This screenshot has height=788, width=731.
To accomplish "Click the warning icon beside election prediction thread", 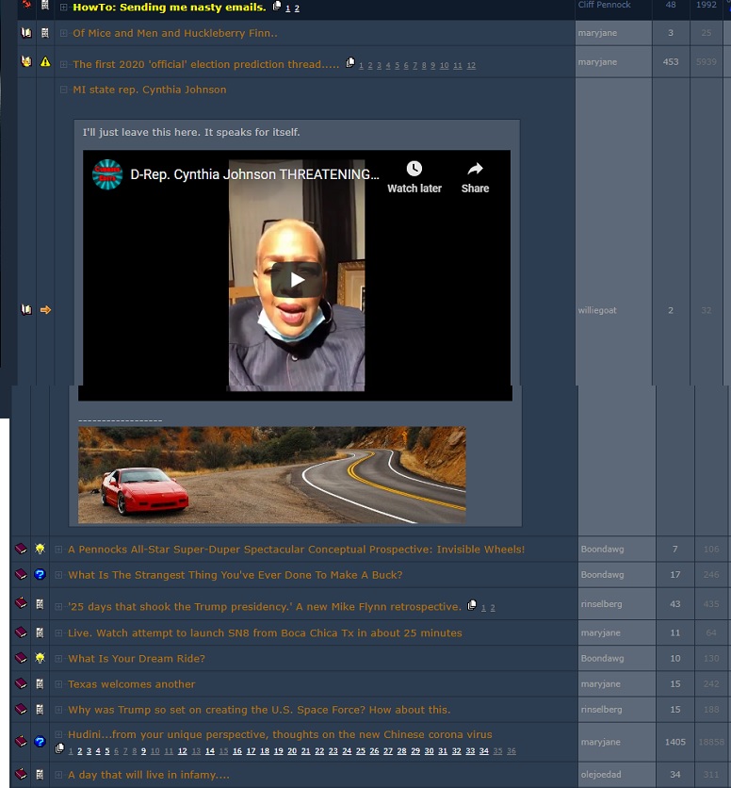I will pyautogui.click(x=45, y=62).
